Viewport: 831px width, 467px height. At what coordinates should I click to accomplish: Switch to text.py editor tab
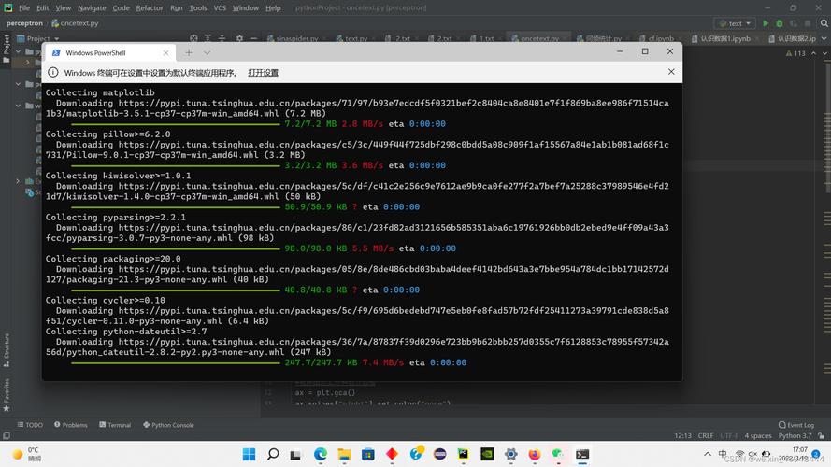pyautogui.click(x=354, y=38)
